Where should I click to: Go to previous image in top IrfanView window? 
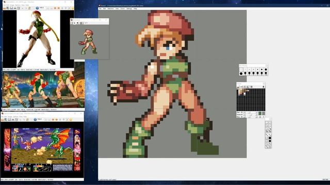[x=55, y=8]
